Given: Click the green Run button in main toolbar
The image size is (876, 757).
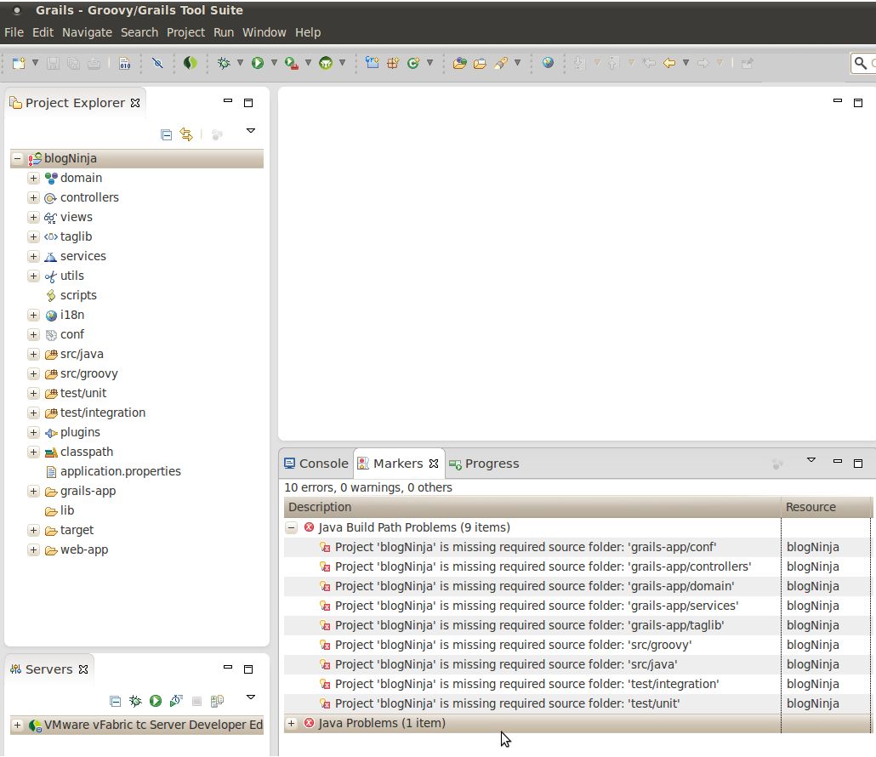Looking at the screenshot, I should pos(258,63).
